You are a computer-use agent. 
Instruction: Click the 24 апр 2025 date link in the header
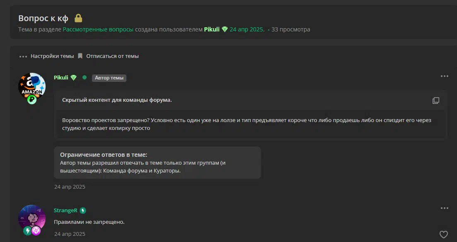pyautogui.click(x=246, y=29)
